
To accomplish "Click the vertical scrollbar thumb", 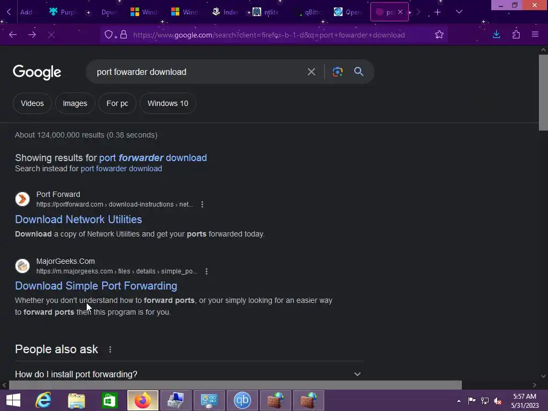I will [543, 93].
